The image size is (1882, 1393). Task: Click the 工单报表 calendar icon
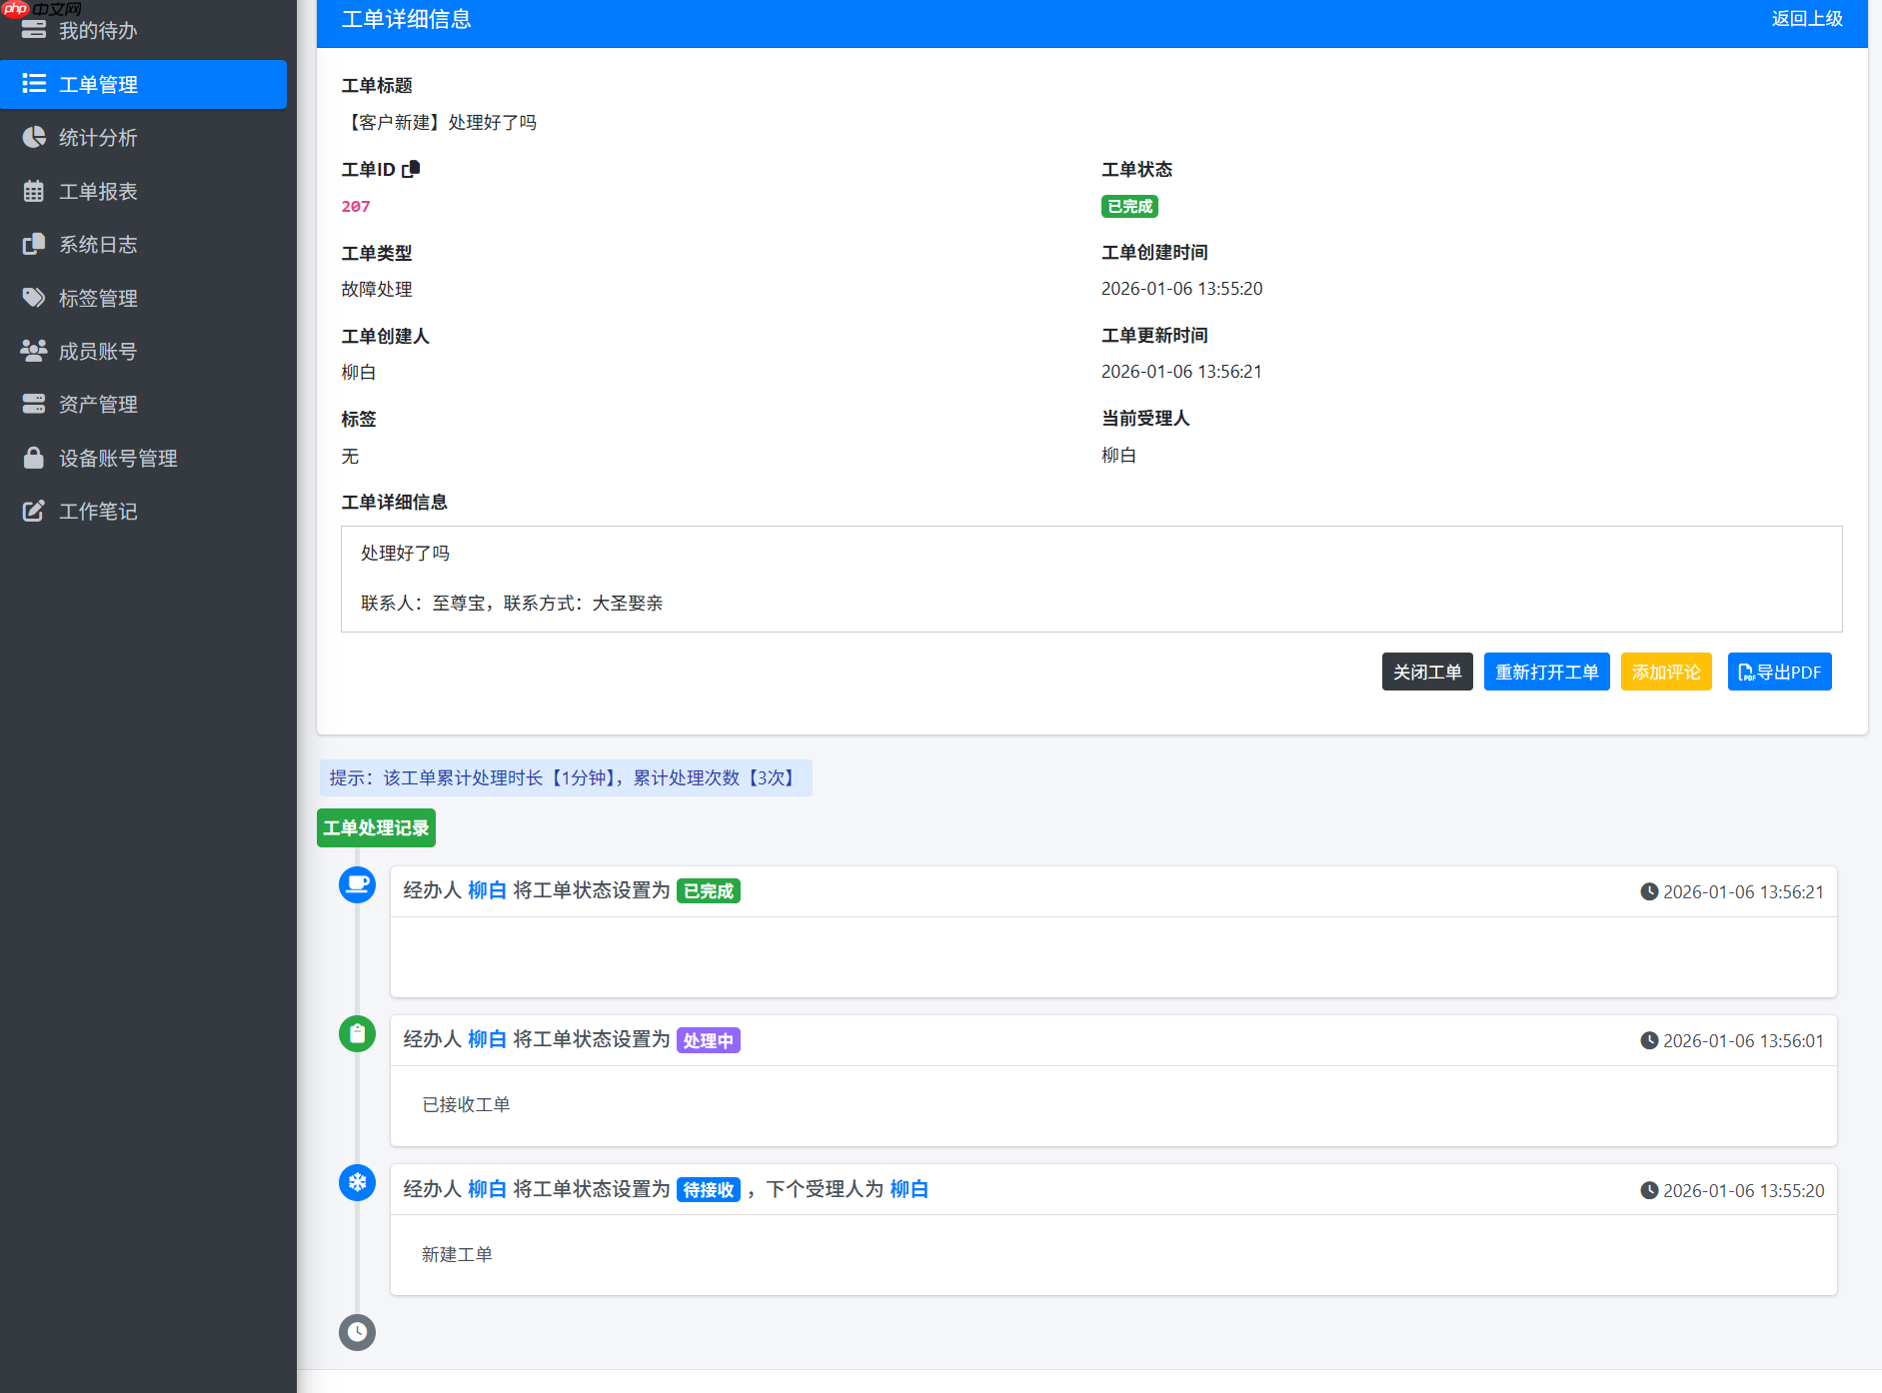[33, 191]
